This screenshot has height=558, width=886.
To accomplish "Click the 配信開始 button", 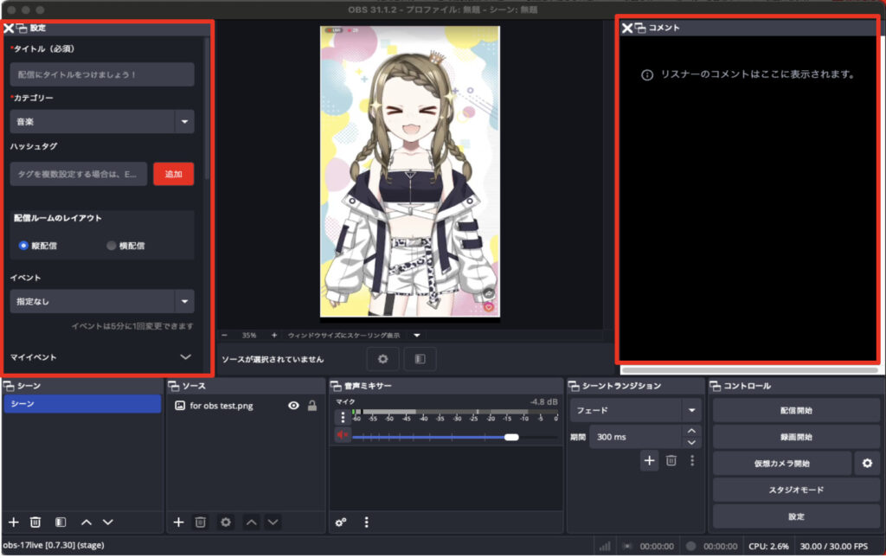I will tap(795, 410).
